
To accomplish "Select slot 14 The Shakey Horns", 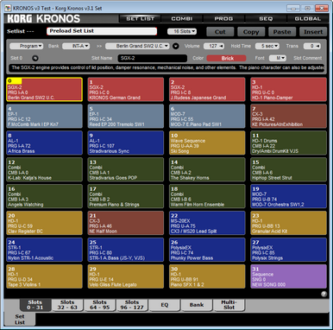I will click(x=207, y=170).
